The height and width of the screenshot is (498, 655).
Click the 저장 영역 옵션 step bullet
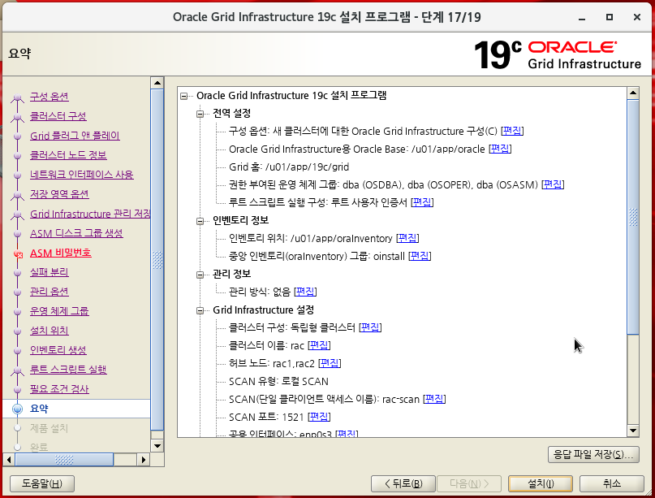click(18, 195)
